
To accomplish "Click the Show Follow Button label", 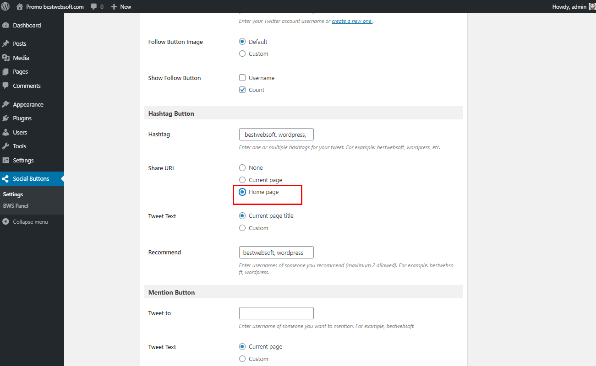I will point(175,78).
